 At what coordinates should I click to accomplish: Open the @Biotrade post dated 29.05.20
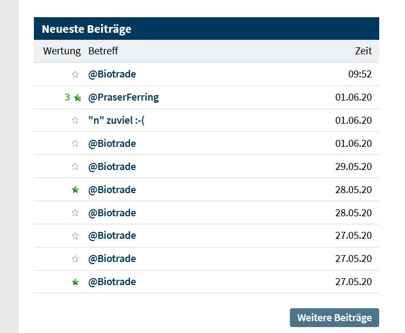(112, 167)
